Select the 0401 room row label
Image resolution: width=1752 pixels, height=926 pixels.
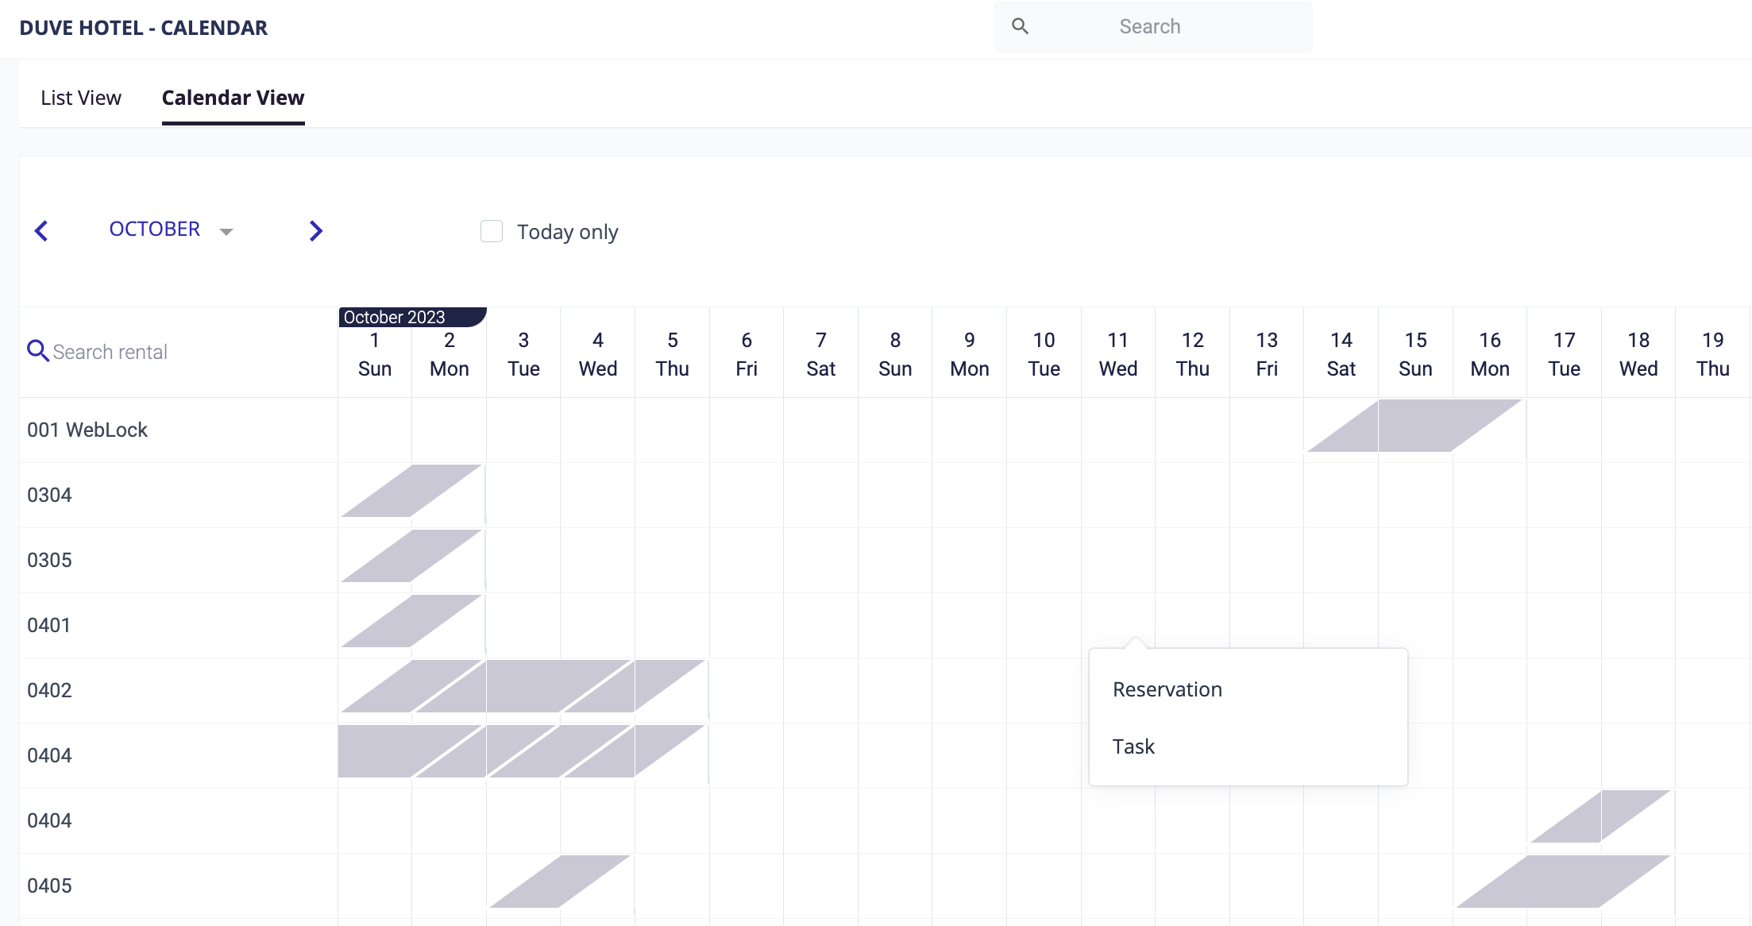point(49,626)
